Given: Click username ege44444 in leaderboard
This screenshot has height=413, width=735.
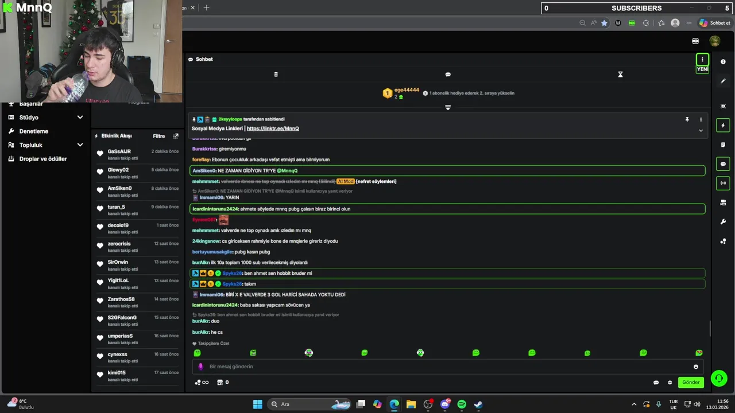Looking at the screenshot, I should click(407, 90).
